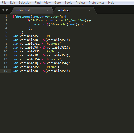Place cursor in 'document' on line 1
This screenshot has width=134, height=133.
23,17
